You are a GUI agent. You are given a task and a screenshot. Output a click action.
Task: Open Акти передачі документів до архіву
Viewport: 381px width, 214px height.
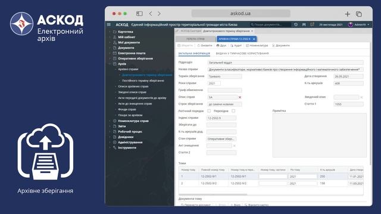142,98
